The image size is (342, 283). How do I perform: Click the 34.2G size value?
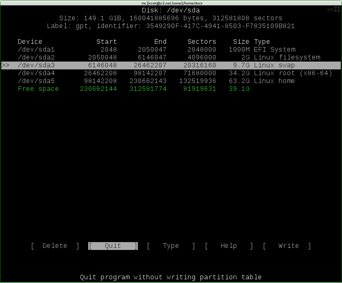pos(239,73)
